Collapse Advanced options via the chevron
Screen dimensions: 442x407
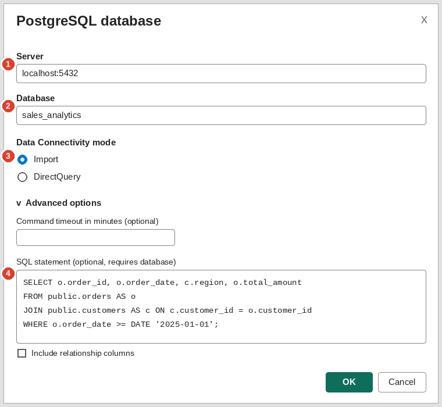[x=19, y=203]
